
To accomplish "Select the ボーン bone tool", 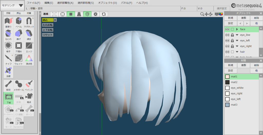I will coord(29,111).
